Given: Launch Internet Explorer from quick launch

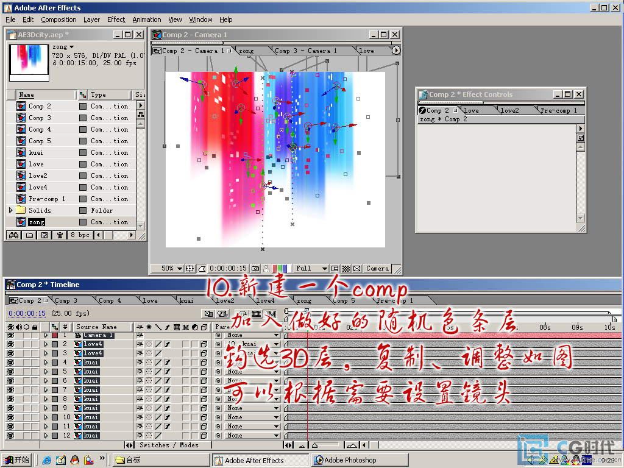Looking at the screenshot, I should [x=46, y=460].
